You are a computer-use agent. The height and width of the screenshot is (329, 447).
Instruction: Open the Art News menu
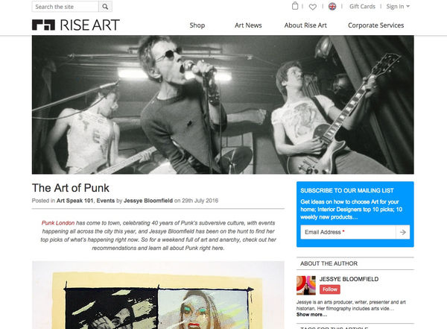(248, 25)
